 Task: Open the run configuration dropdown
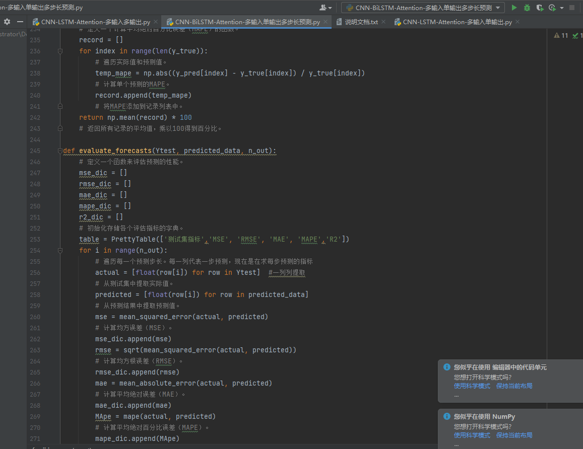click(x=497, y=8)
